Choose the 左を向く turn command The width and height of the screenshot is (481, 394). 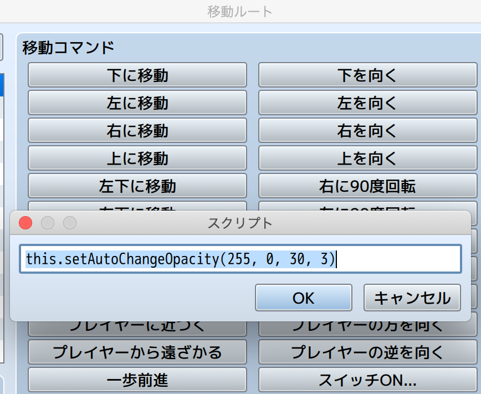[367, 103]
